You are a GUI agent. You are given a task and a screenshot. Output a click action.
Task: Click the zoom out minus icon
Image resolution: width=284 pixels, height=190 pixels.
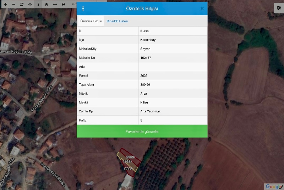[13, 4]
